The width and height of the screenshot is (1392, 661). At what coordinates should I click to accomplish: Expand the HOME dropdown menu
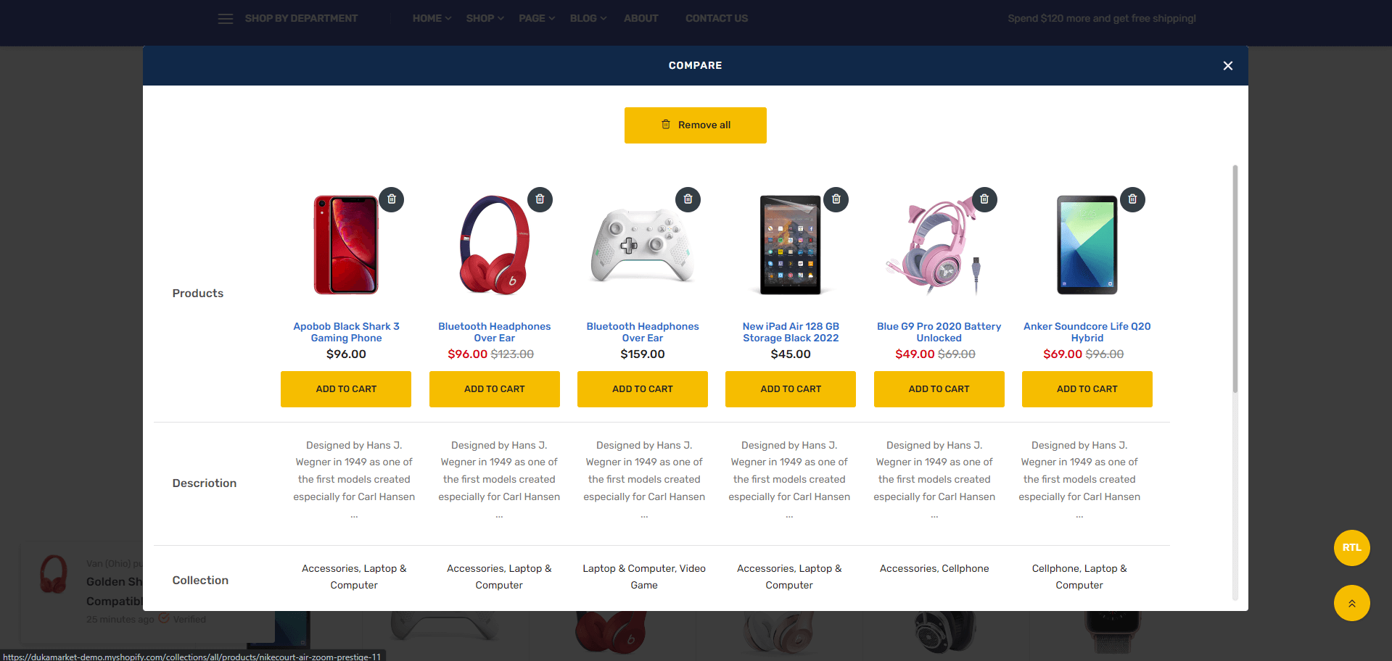432,18
